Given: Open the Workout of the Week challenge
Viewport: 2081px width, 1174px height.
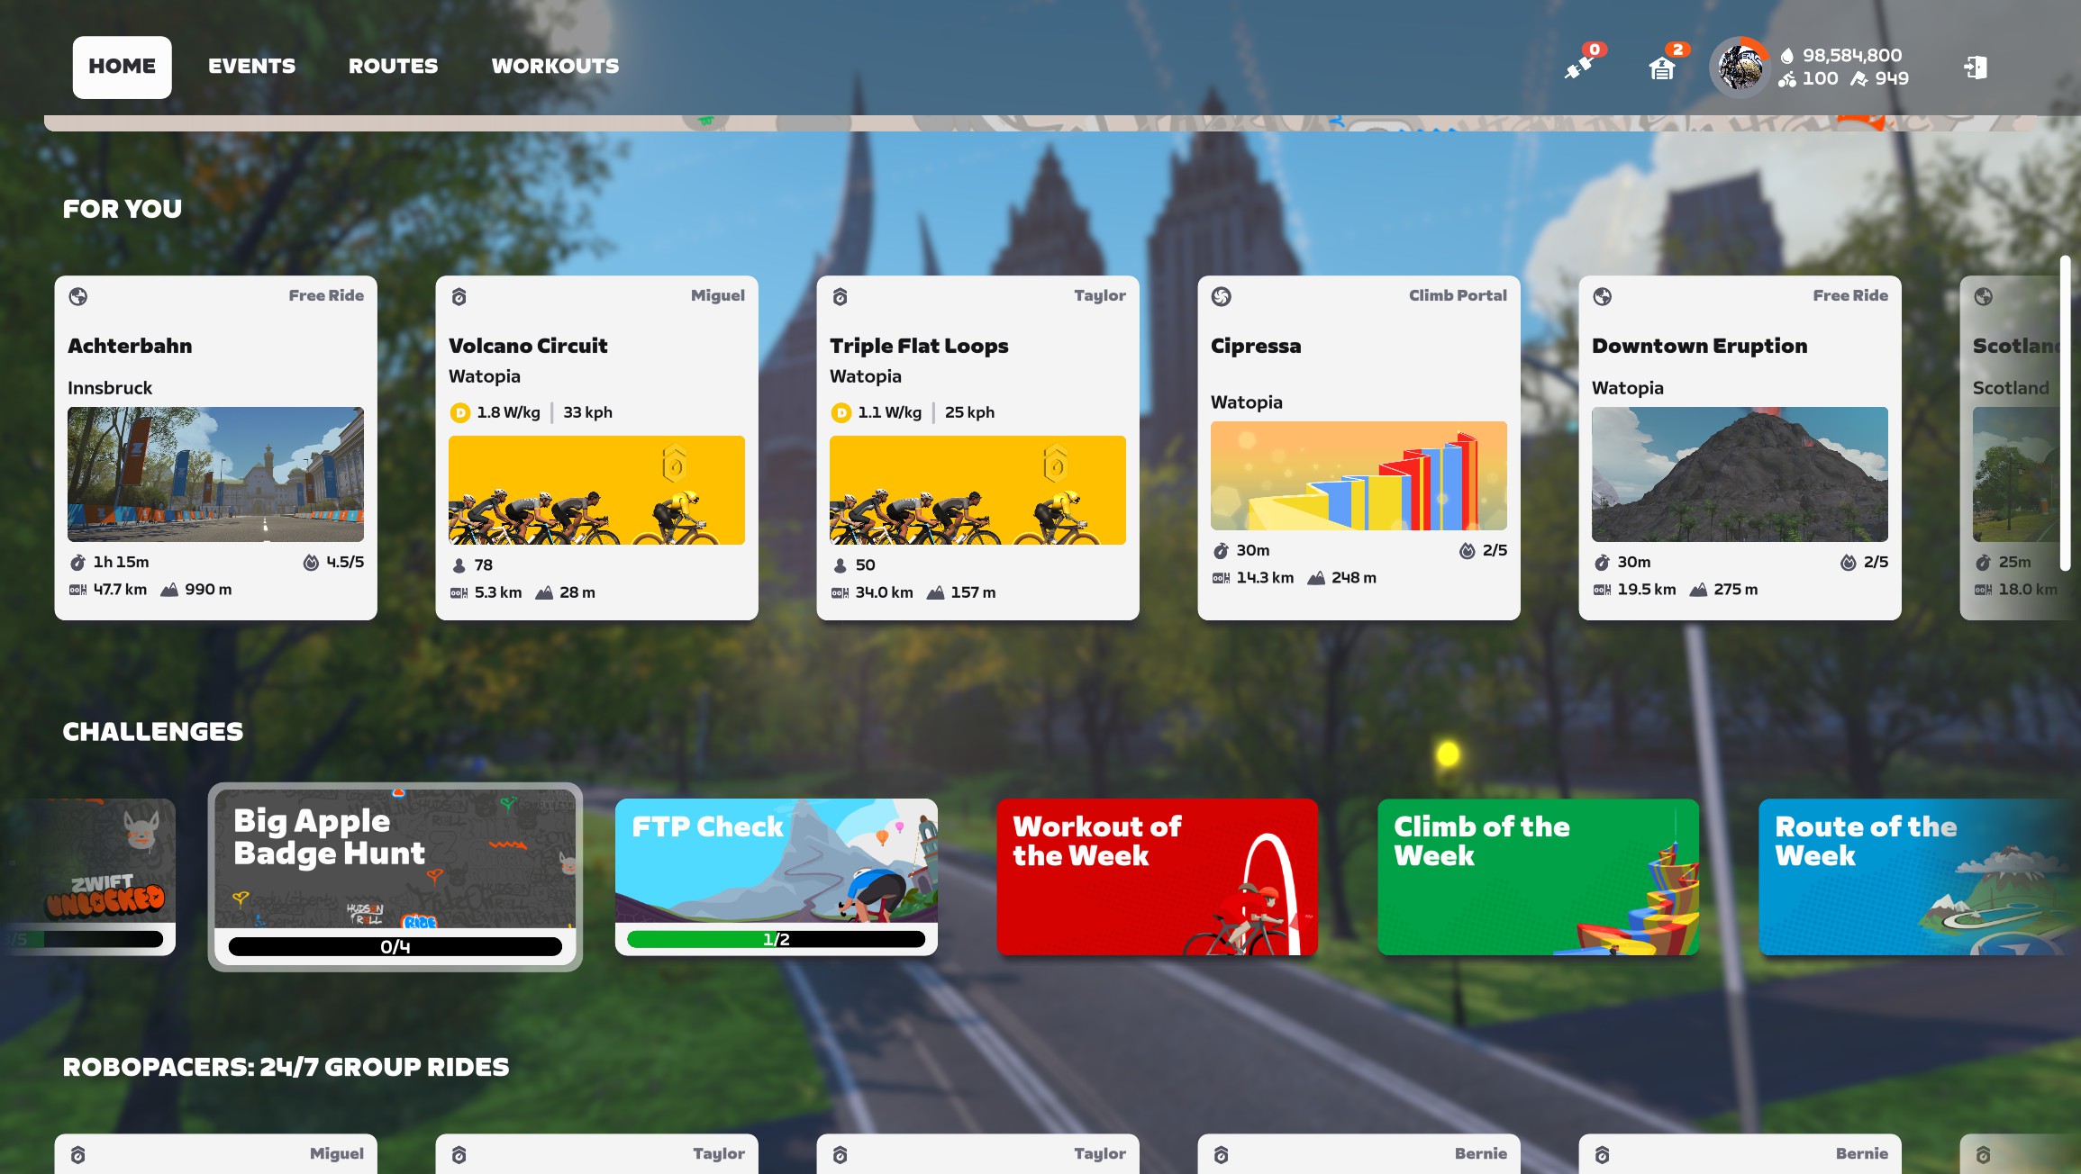Looking at the screenshot, I should tap(1157, 876).
